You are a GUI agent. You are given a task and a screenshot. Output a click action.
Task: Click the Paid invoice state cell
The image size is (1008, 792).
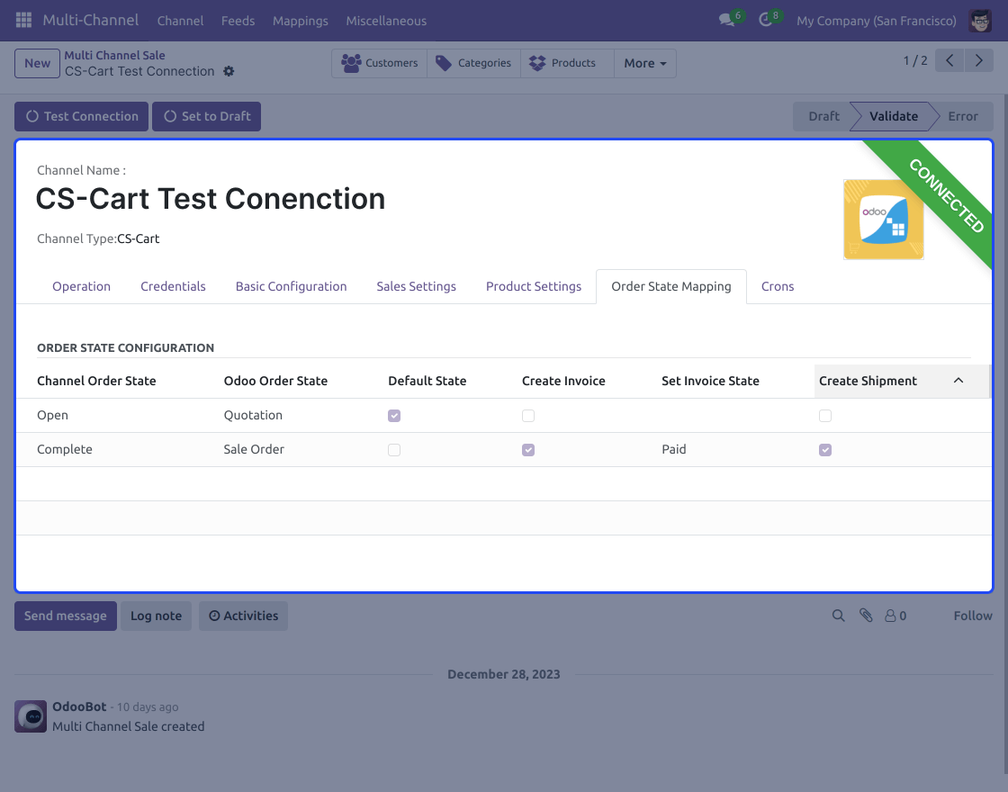[x=674, y=449]
